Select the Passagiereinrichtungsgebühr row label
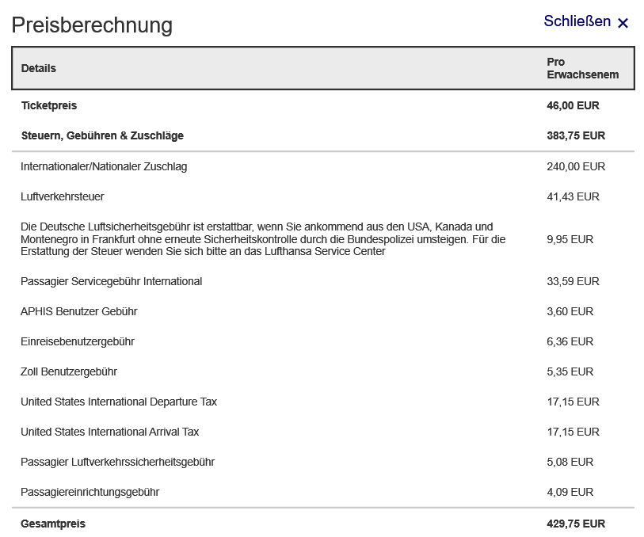Viewport: 644px width, 537px height. click(90, 492)
